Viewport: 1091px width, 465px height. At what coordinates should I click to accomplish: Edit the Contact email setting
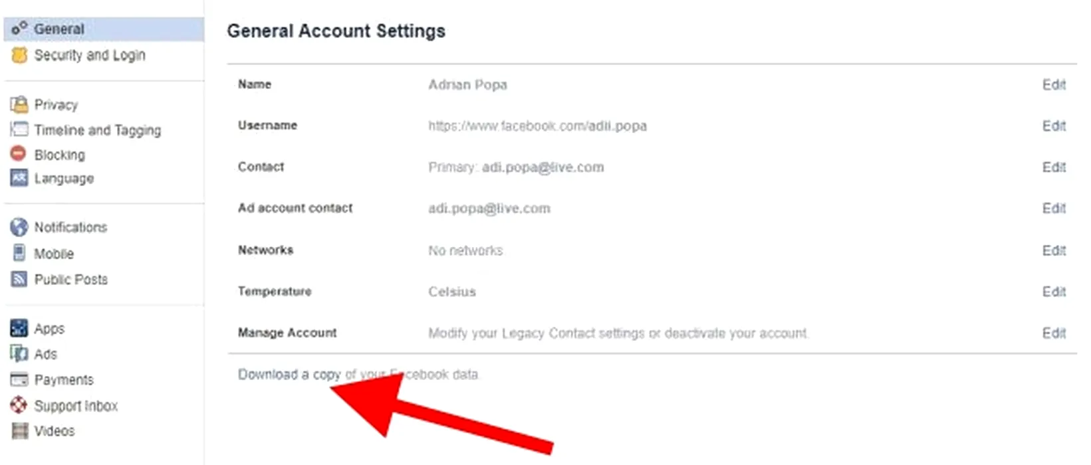pyautogui.click(x=1054, y=167)
